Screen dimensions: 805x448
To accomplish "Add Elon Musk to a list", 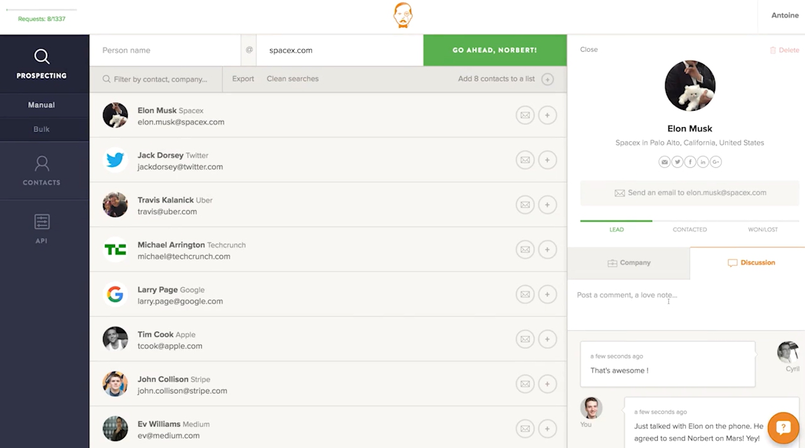I will (x=548, y=116).
